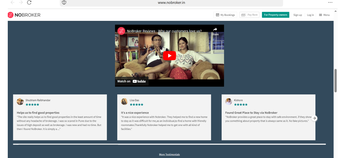Click the Log in link

(310, 15)
